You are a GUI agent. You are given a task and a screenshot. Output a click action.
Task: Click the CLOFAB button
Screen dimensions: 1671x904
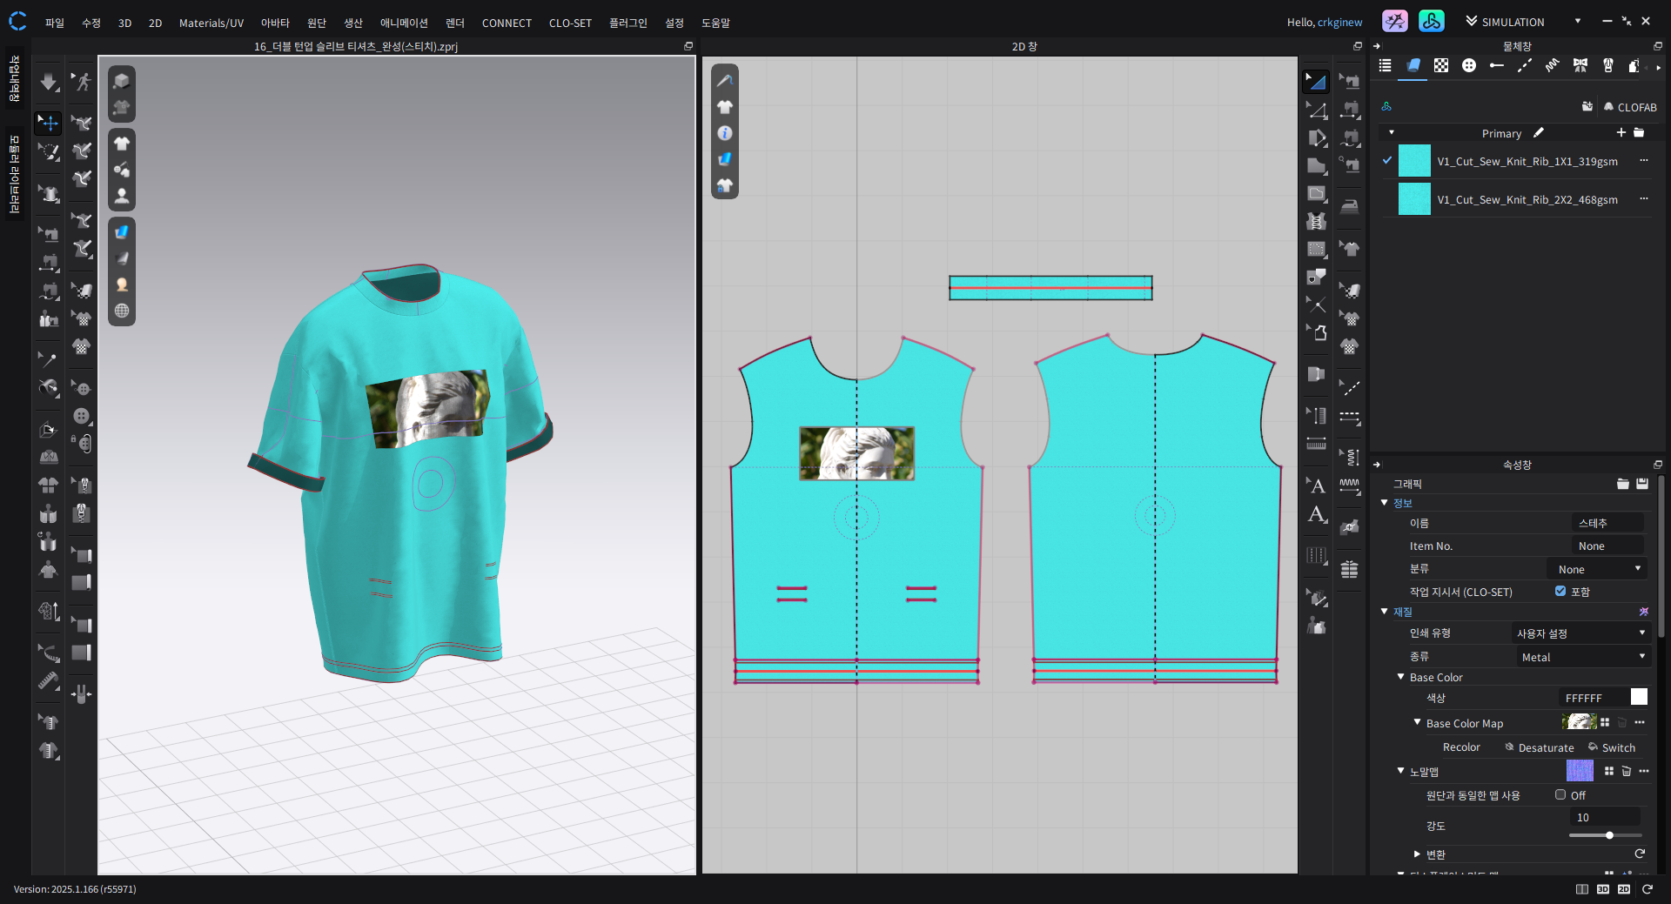[x=1630, y=107]
